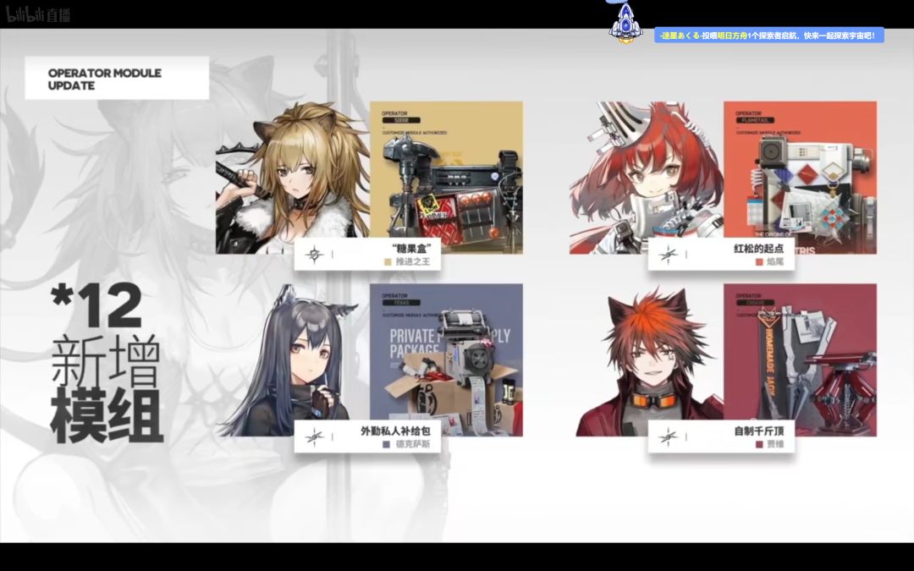
Task: Click the operator name 贾维
Action: (x=775, y=445)
